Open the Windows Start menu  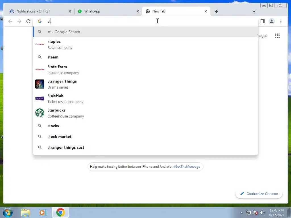pyautogui.click(x=8, y=212)
